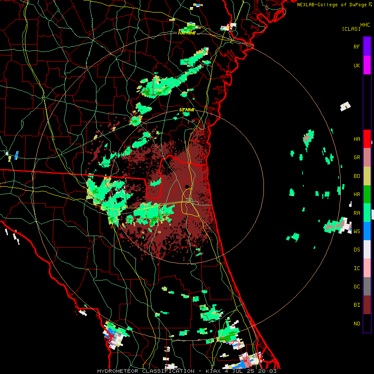Click the UK magenta legend swatch
This screenshot has width=374, height=374.
click(x=367, y=65)
